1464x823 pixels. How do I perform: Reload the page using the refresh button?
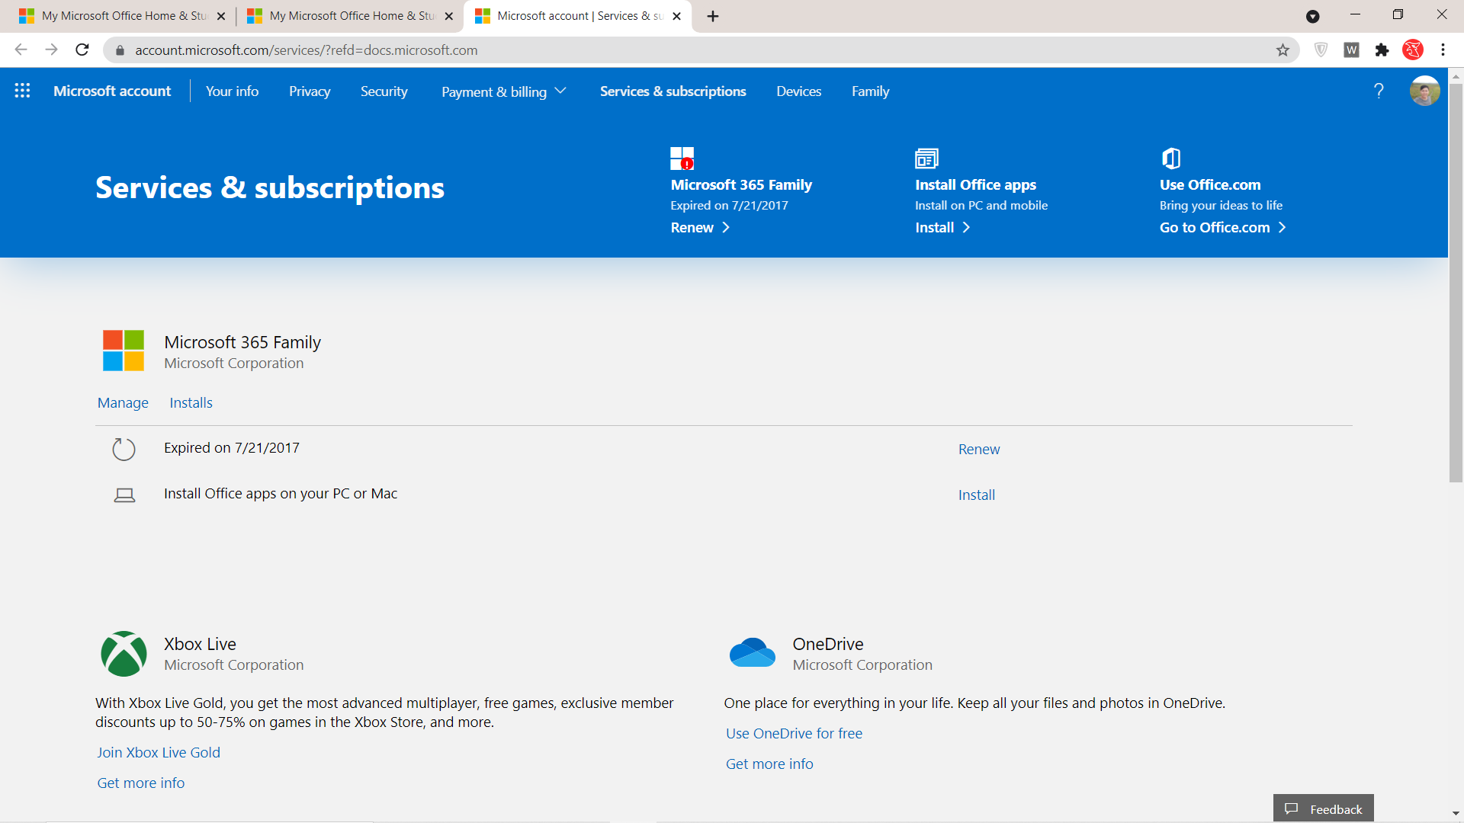82,50
